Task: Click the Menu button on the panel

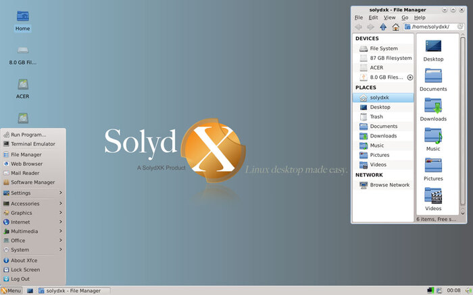Action: (11, 290)
